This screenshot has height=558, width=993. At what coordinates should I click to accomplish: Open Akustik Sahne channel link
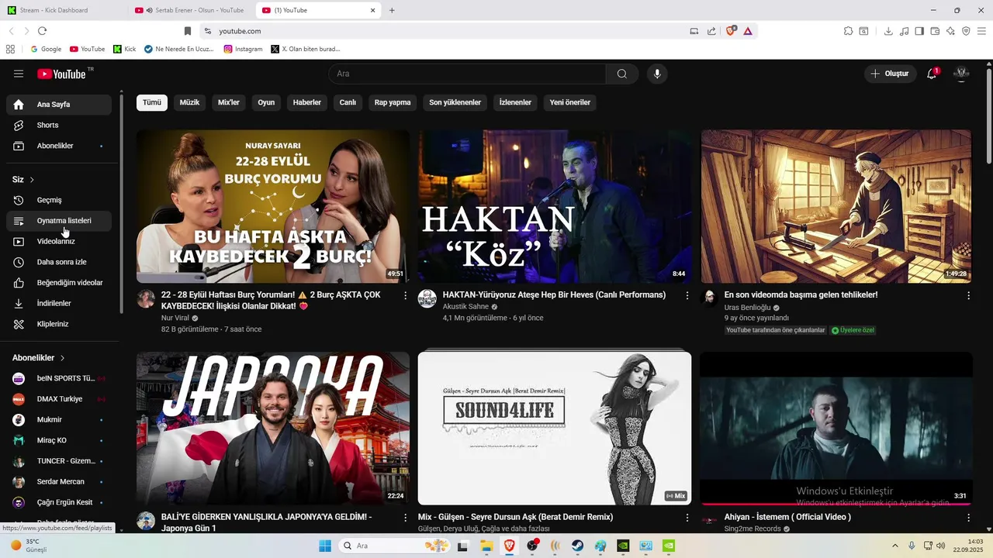click(465, 307)
